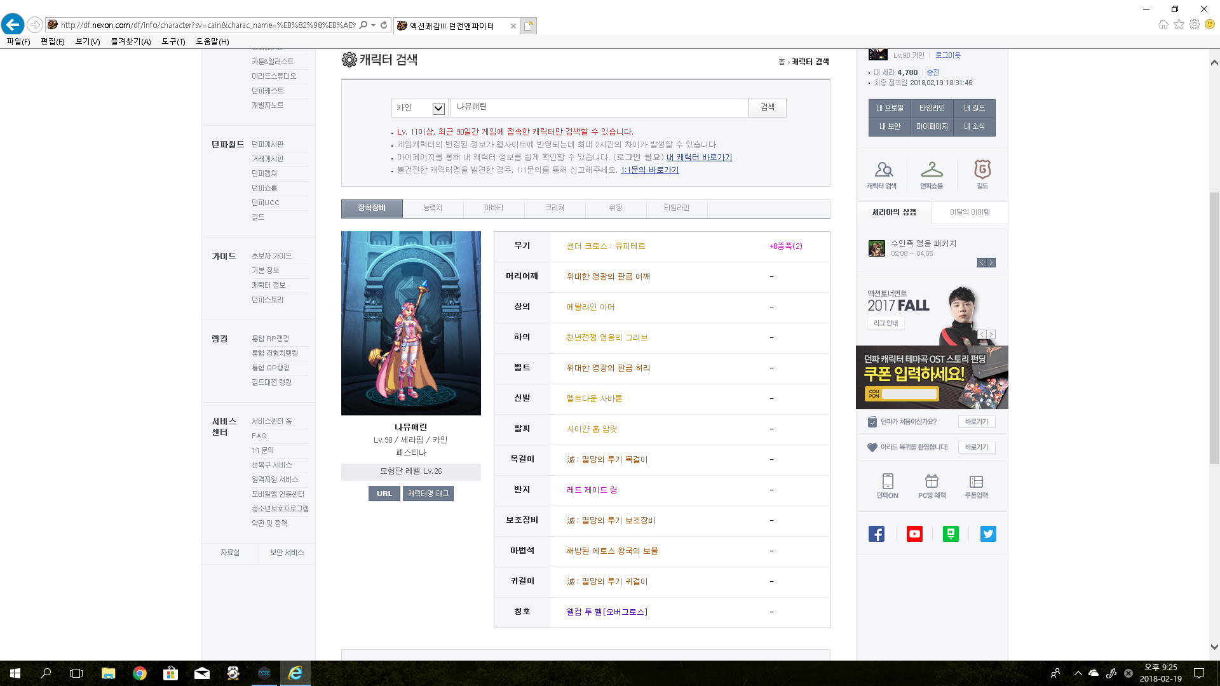
Task: Click the character name search field
Action: pos(599,107)
